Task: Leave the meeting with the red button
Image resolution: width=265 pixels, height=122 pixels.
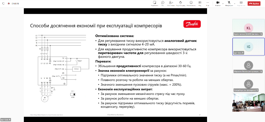Action: [x=254, y=4]
